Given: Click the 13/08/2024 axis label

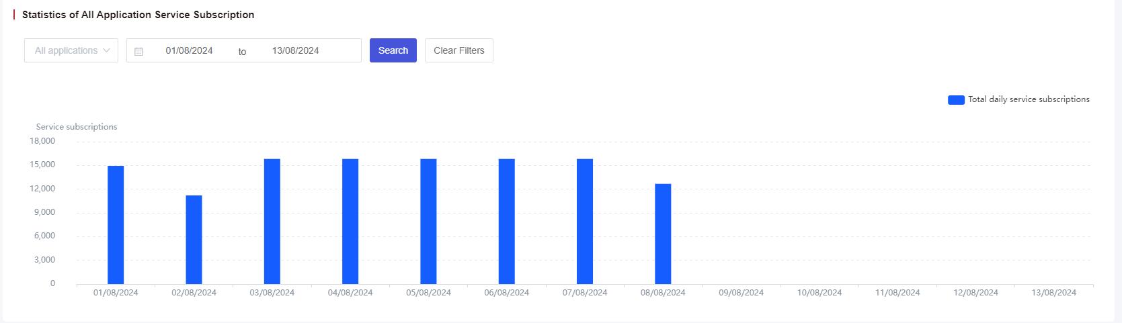Looking at the screenshot, I should point(1054,293).
